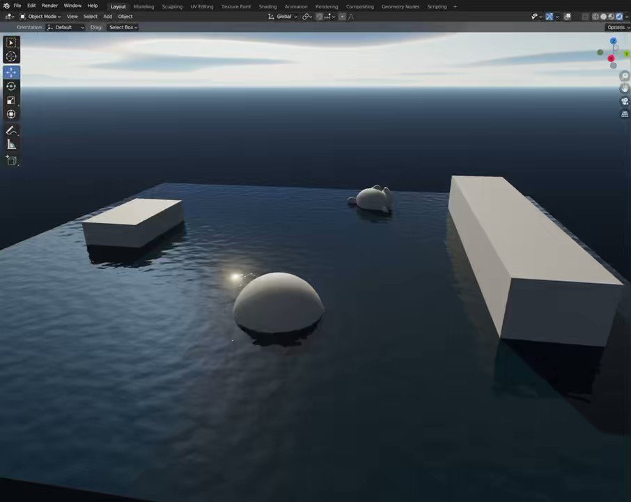Enable Wireframe viewport shading
Viewport: 631px width, 502px height.
595,16
